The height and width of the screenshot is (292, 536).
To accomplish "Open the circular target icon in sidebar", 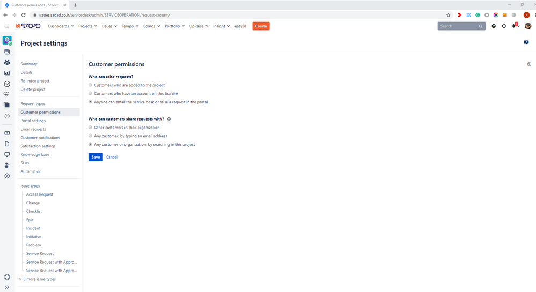I will pyautogui.click(x=7, y=116).
